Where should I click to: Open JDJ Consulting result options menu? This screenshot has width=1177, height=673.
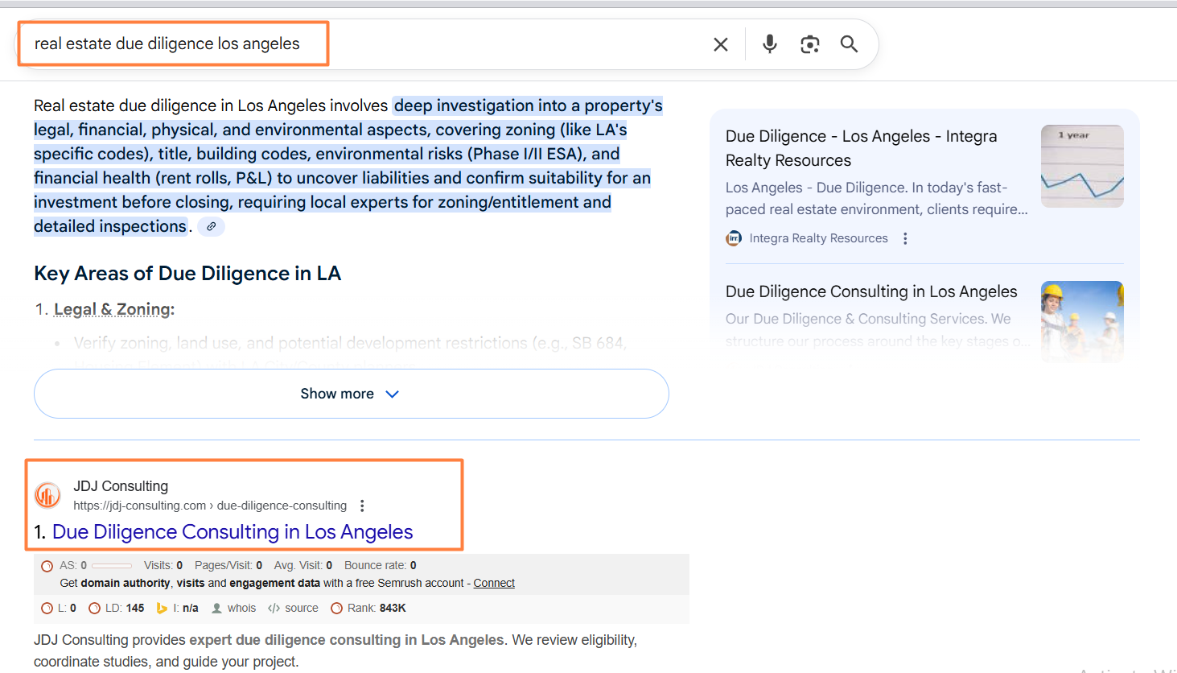362,506
